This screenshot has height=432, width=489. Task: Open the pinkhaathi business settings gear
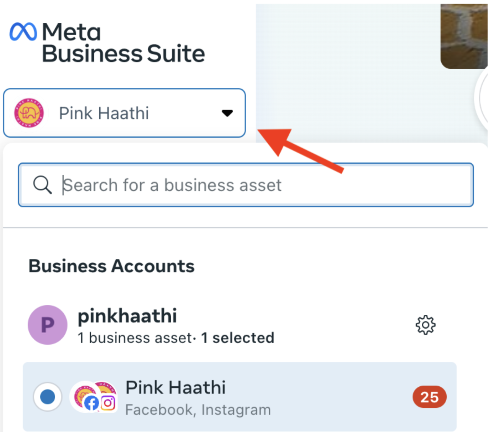point(425,325)
